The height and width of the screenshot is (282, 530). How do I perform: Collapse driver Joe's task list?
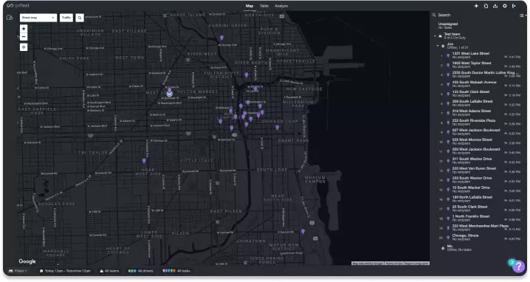(x=438, y=46)
